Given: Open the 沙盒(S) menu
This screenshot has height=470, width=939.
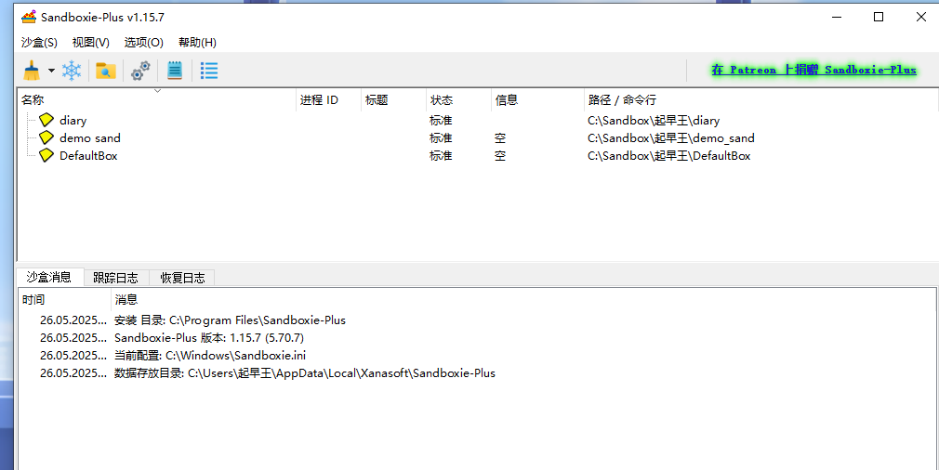Looking at the screenshot, I should (39, 43).
